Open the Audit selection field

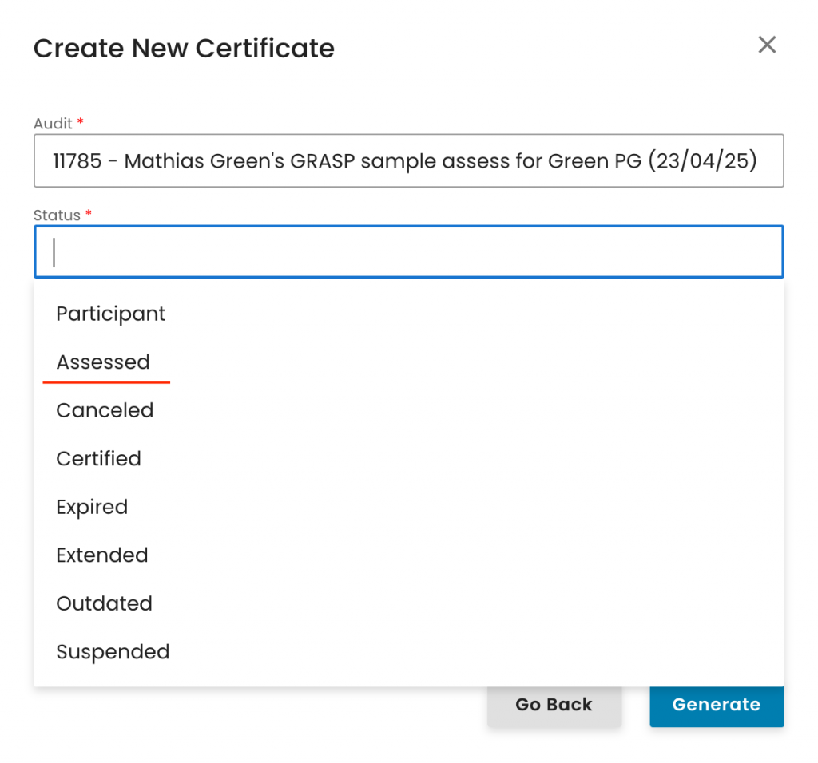[408, 161]
